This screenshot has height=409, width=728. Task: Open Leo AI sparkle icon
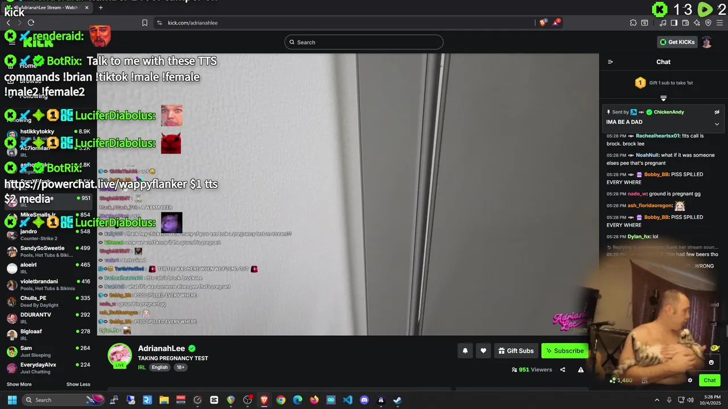pos(697,23)
